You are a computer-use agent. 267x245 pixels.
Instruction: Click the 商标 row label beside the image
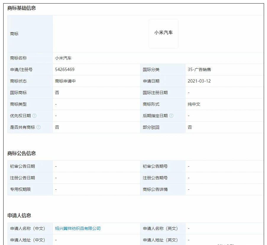click(x=14, y=34)
